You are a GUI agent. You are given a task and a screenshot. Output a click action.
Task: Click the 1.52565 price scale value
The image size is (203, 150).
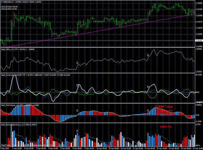[199, 34]
